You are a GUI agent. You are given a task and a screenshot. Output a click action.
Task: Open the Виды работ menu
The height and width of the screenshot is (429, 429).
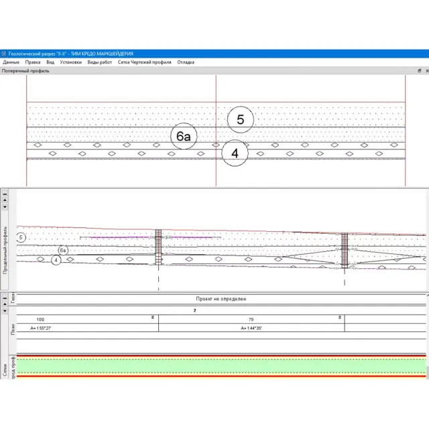pyautogui.click(x=99, y=62)
